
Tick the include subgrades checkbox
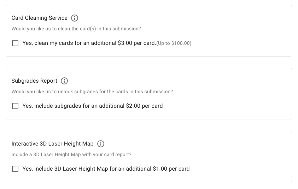point(15,106)
